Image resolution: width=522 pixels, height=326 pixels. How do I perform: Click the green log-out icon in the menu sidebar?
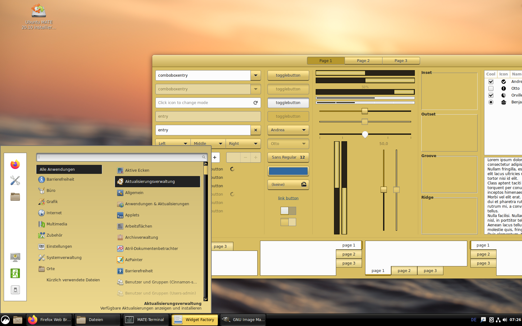click(x=15, y=273)
